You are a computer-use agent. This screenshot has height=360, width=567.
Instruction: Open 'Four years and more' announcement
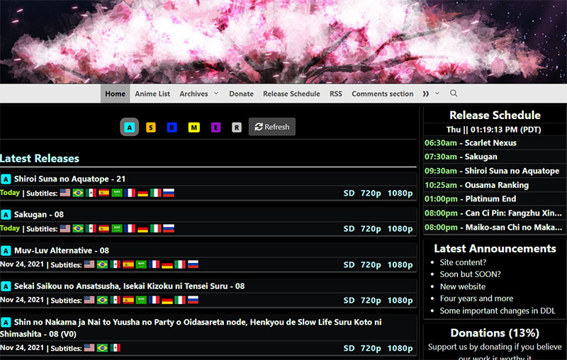click(476, 298)
